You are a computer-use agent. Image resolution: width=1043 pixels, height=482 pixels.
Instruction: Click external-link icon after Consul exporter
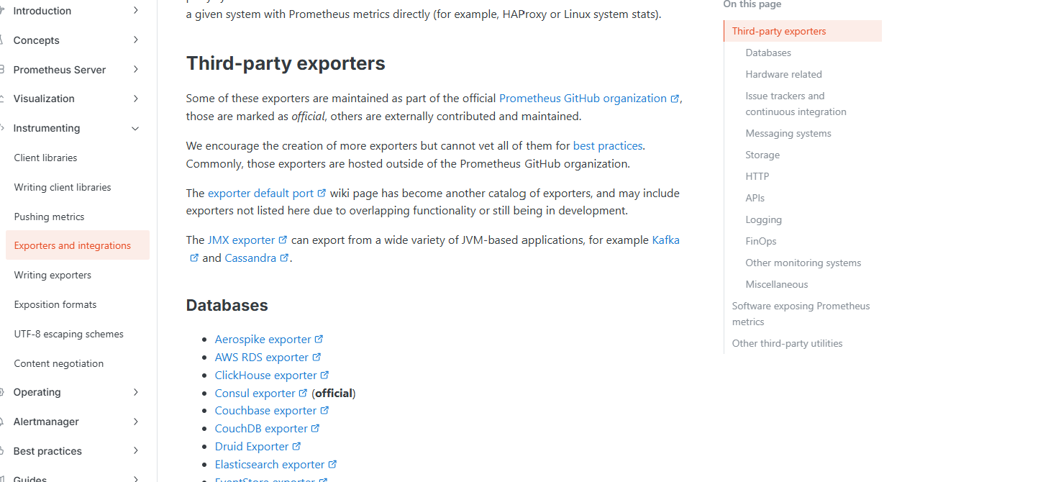point(304,393)
